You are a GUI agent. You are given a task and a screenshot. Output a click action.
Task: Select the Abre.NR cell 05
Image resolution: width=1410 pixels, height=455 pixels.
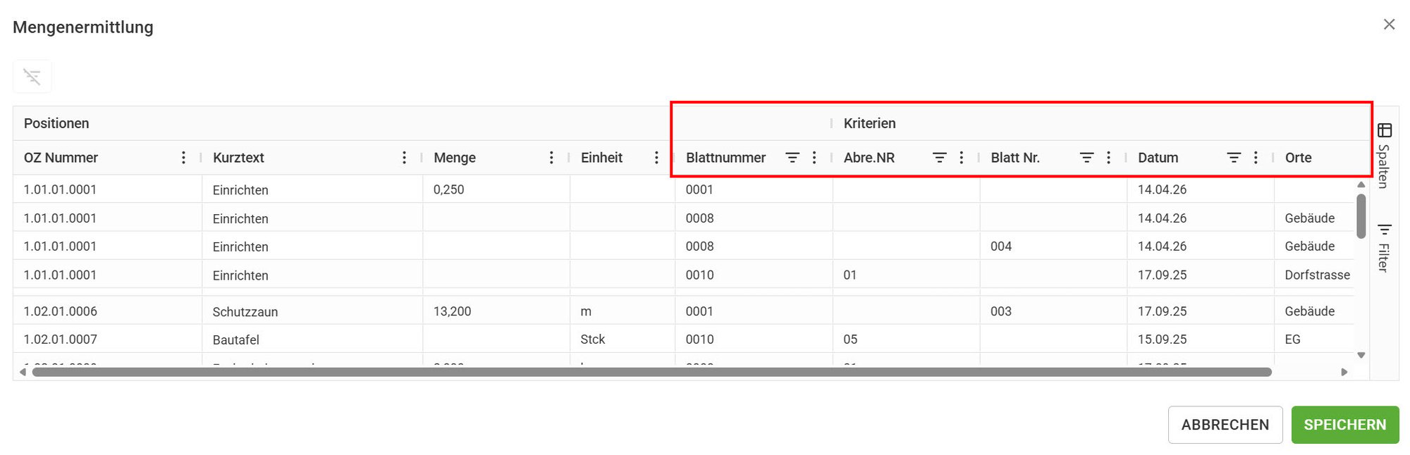(x=906, y=339)
